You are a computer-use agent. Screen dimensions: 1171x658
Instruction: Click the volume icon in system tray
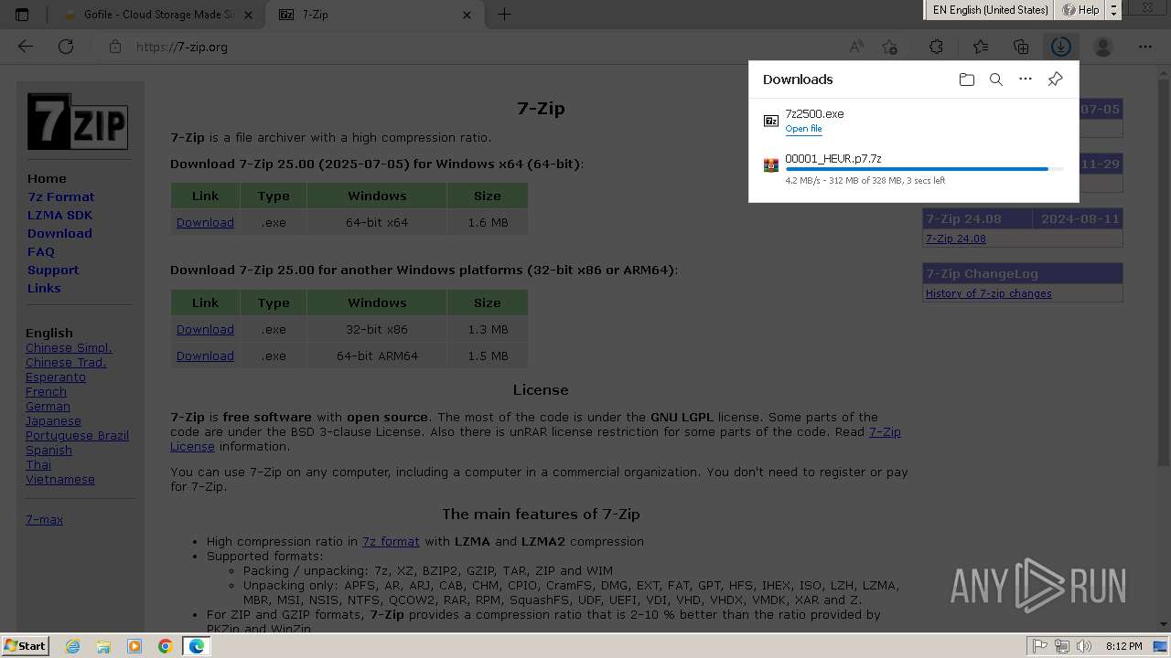coord(1084,646)
